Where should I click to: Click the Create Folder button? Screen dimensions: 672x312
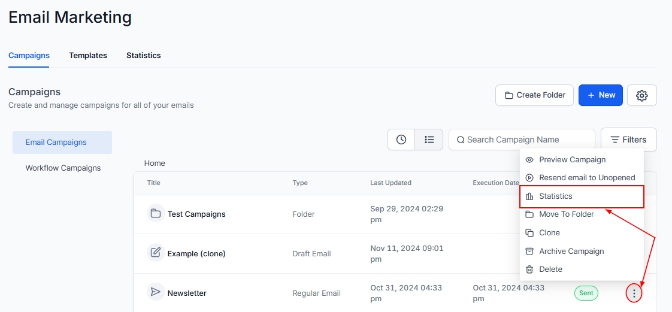click(534, 95)
